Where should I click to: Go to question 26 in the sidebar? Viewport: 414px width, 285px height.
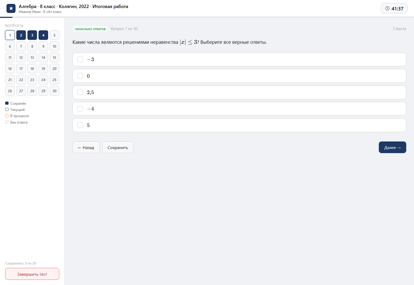tap(10, 91)
